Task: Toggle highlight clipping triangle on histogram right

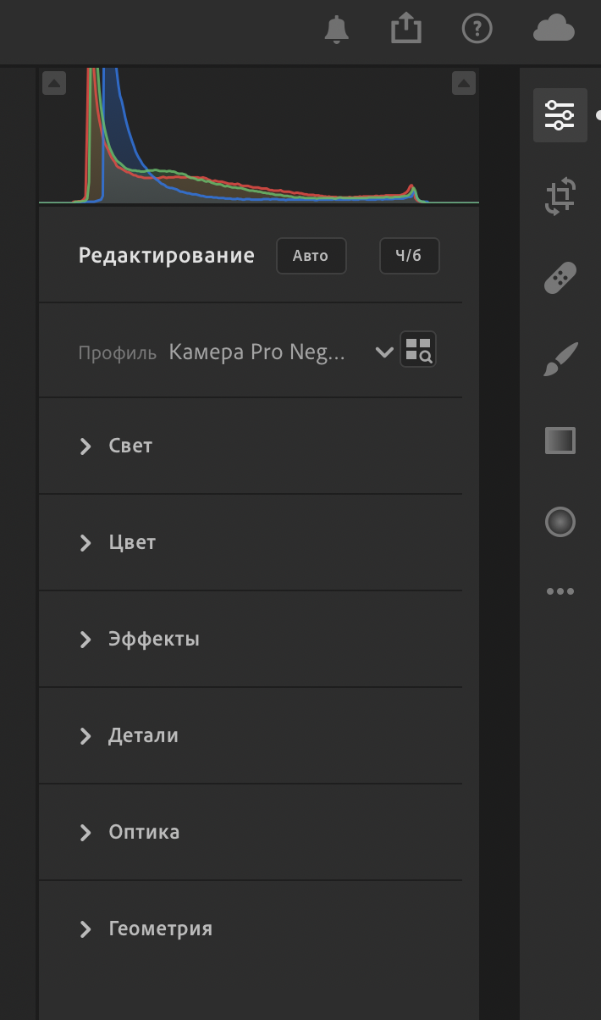Action: click(x=463, y=83)
